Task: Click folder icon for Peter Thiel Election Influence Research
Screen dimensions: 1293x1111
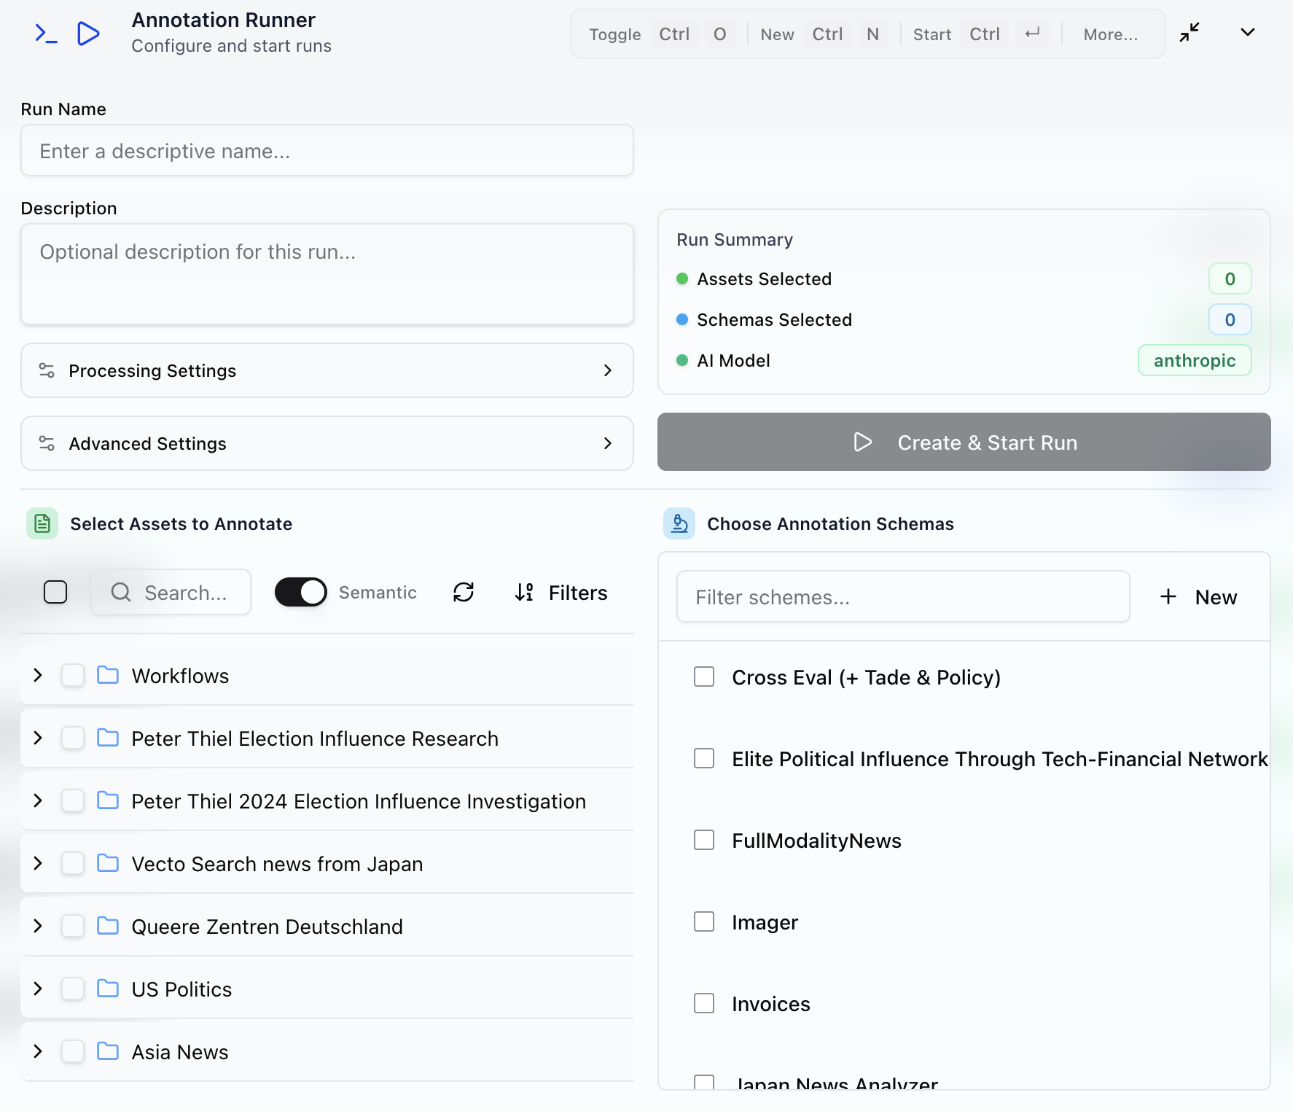Action: coord(108,738)
